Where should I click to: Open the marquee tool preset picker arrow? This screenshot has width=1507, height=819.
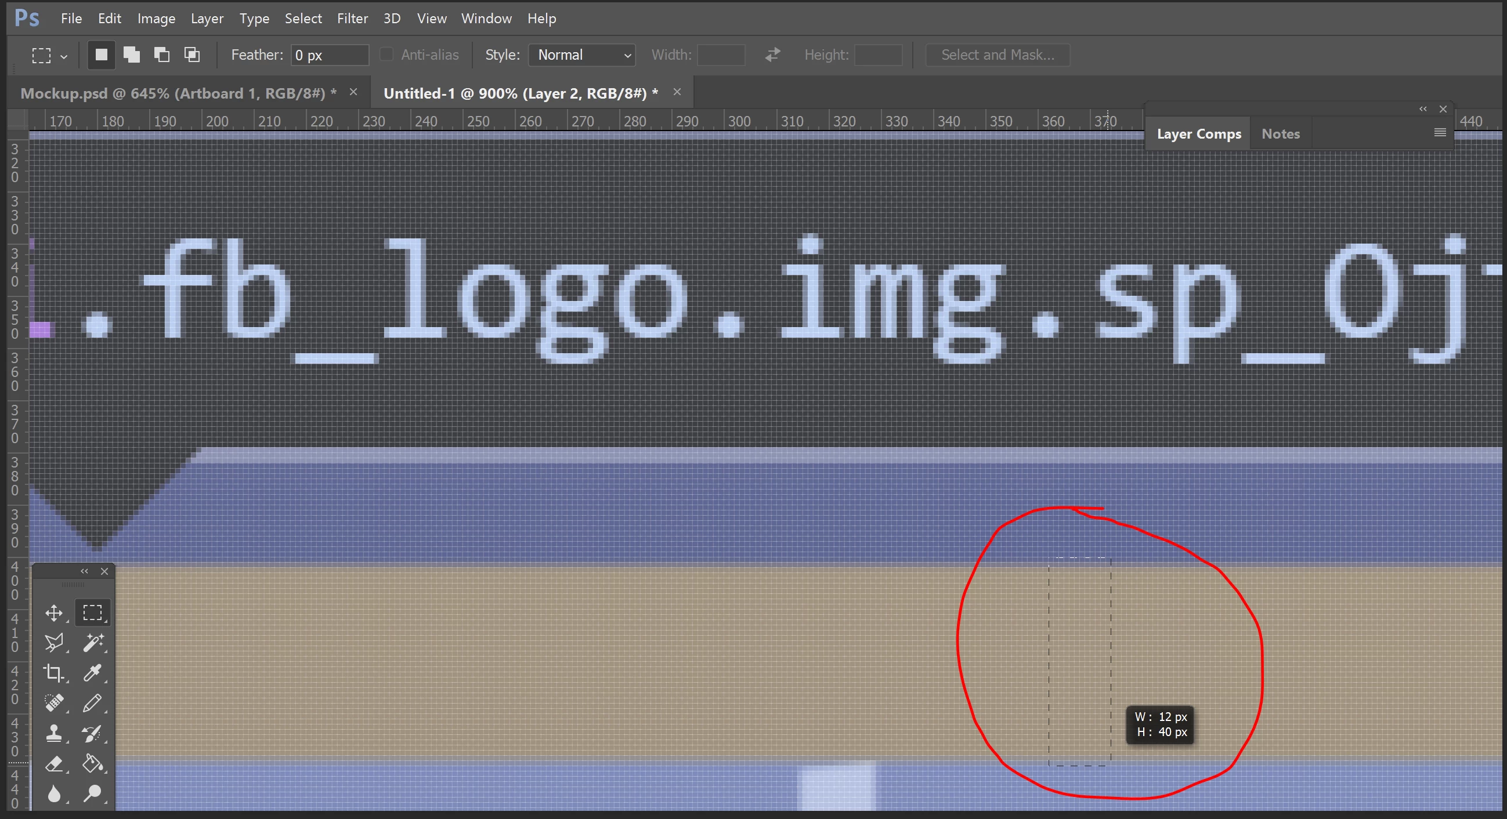click(x=64, y=57)
